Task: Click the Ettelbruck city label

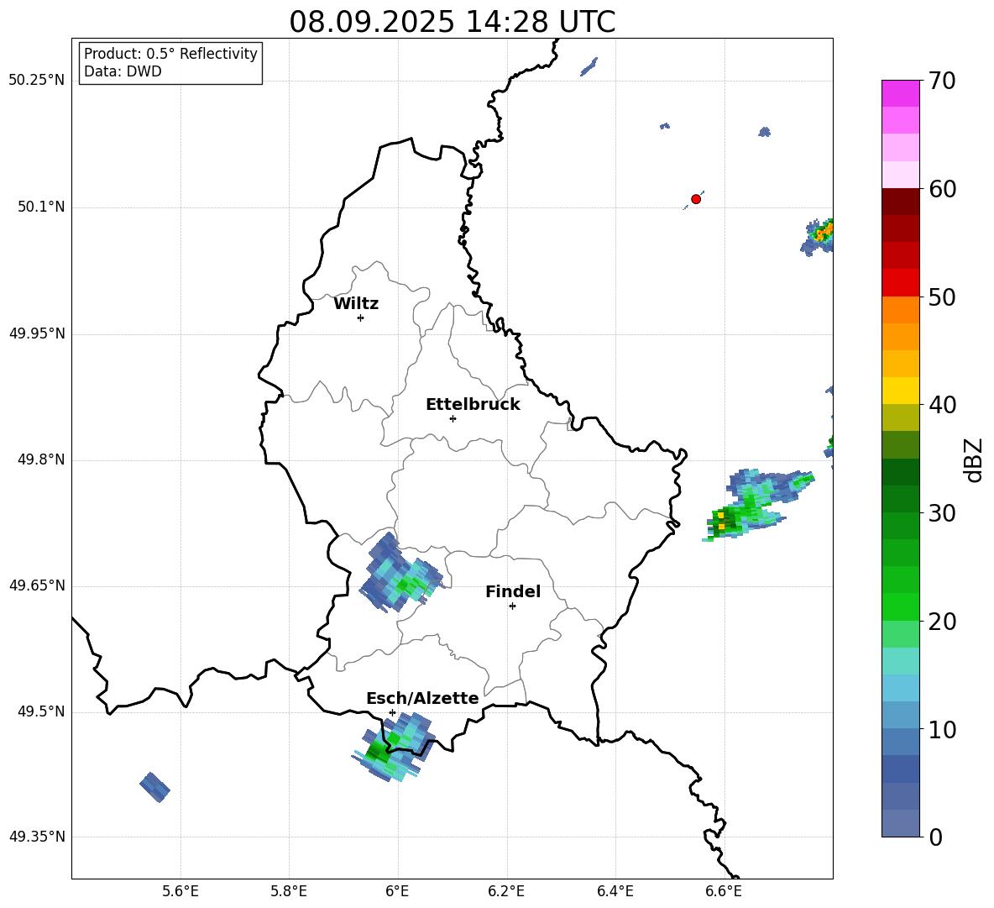Action: 473,405
